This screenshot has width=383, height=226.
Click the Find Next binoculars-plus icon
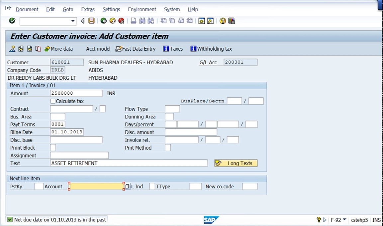[151, 21]
